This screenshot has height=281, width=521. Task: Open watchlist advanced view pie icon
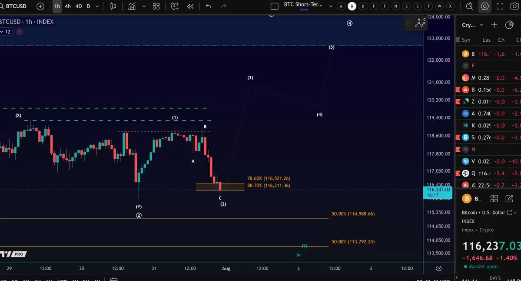pyautogui.click(x=509, y=25)
